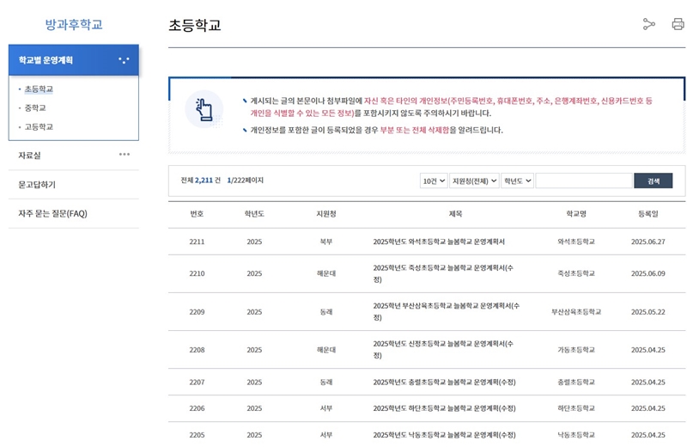
Task: Click row number 2208
Action: point(197,350)
